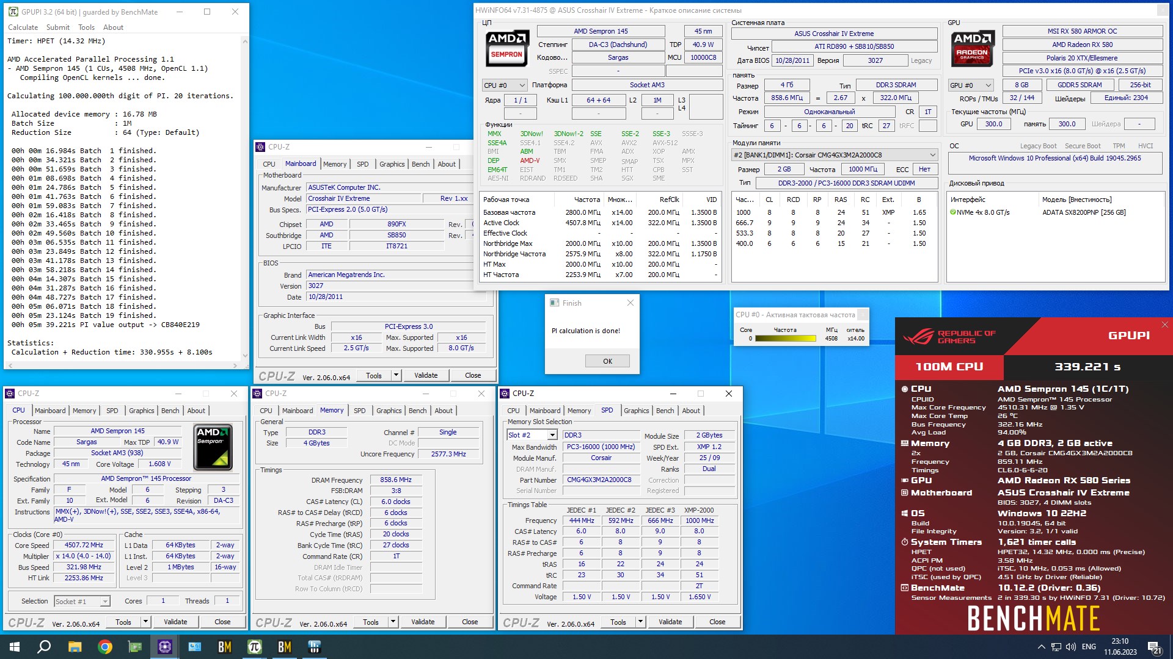Click AMD Radeon Graphics logo in HWiNFO
Viewport: 1173px width, 659px height.
(972, 48)
